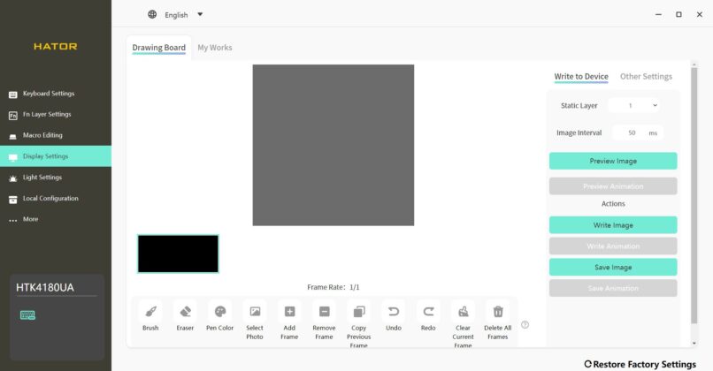Click the scrollbar down arrow

pyautogui.click(x=694, y=344)
